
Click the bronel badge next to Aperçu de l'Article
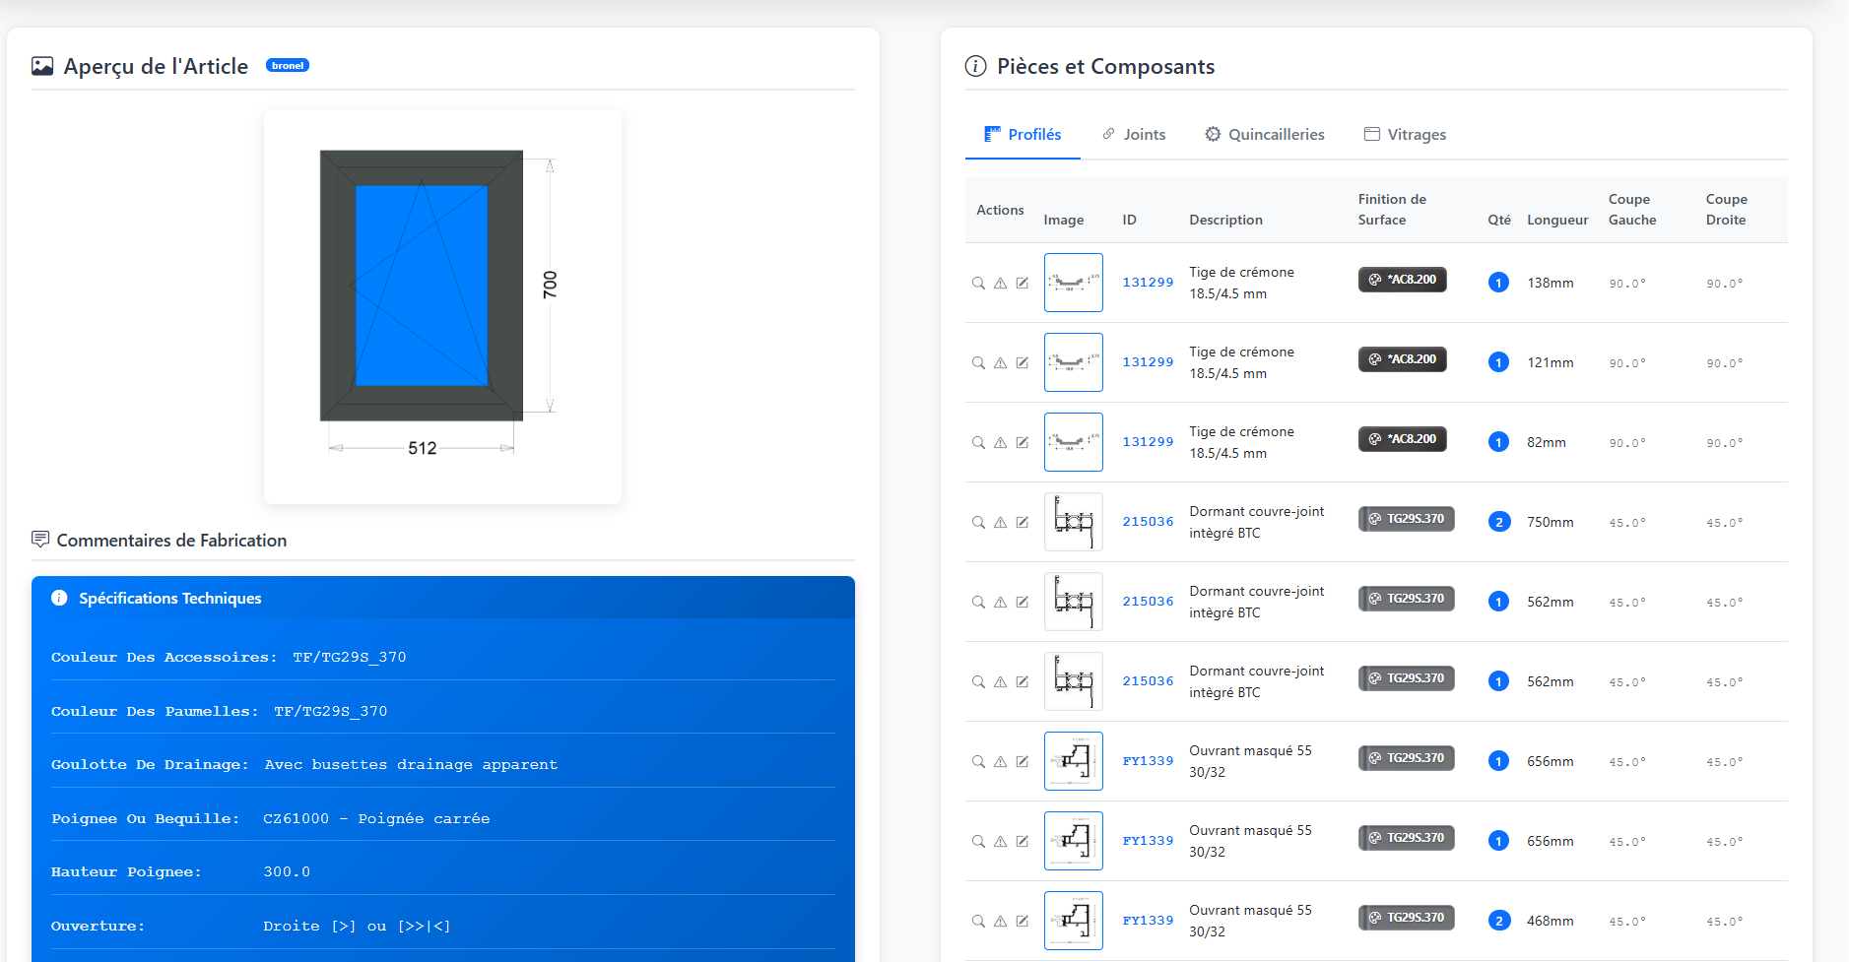pyautogui.click(x=288, y=66)
